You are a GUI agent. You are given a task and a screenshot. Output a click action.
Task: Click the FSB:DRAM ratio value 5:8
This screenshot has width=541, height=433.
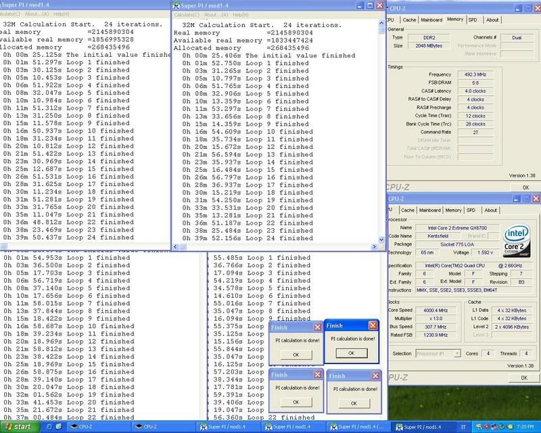click(475, 83)
